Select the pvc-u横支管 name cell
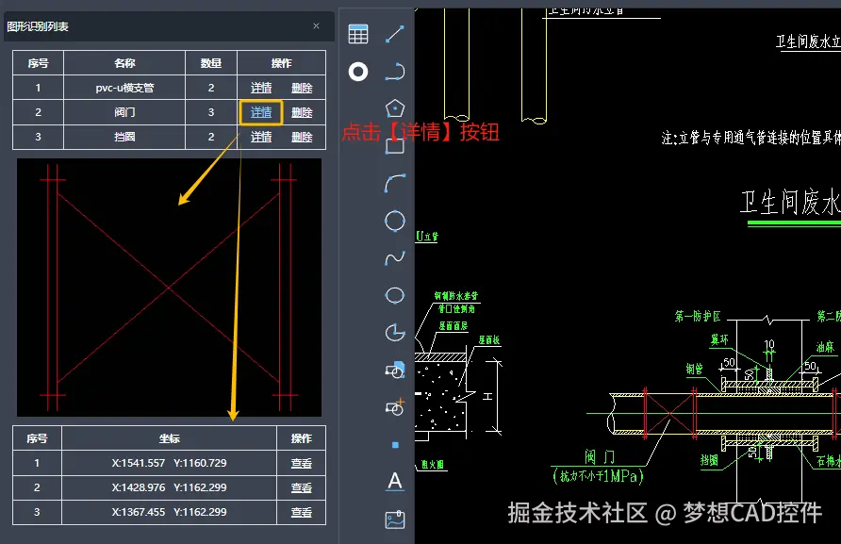Screen dimensions: 841x544 point(124,88)
